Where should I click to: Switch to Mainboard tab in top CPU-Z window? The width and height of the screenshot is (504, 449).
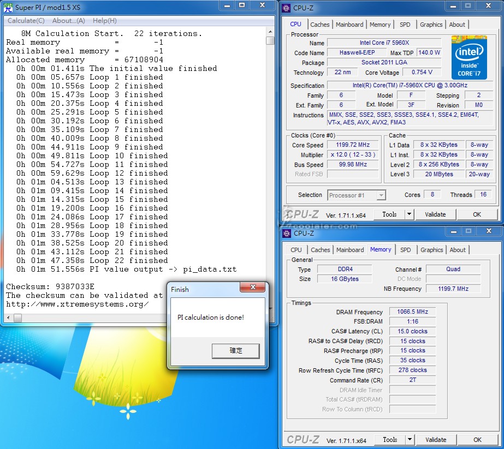349,25
